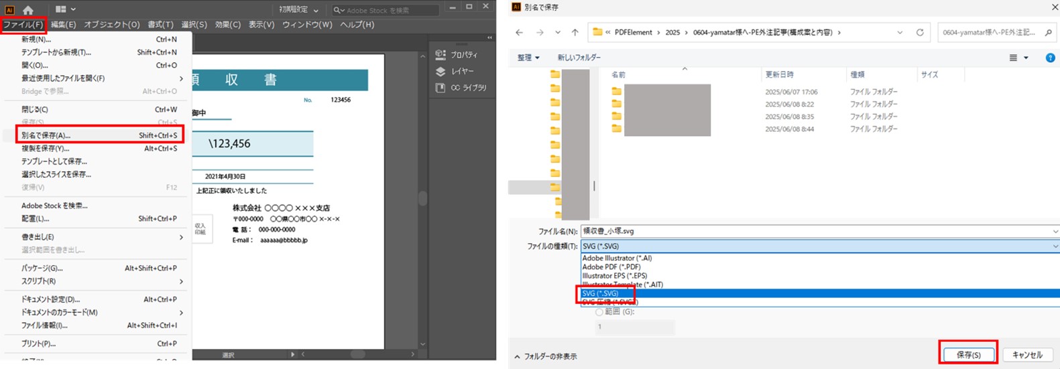Click the キャンセル button
The height and width of the screenshot is (369, 1060).
click(1027, 355)
